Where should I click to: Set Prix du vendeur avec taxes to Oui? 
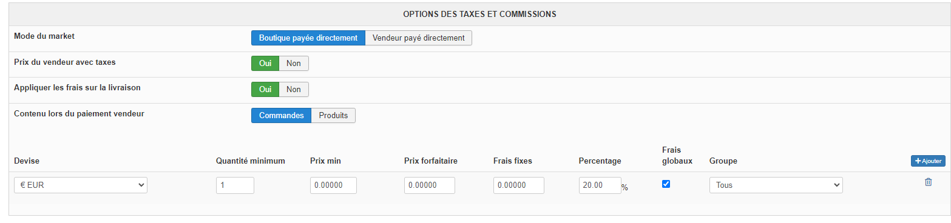265,63
